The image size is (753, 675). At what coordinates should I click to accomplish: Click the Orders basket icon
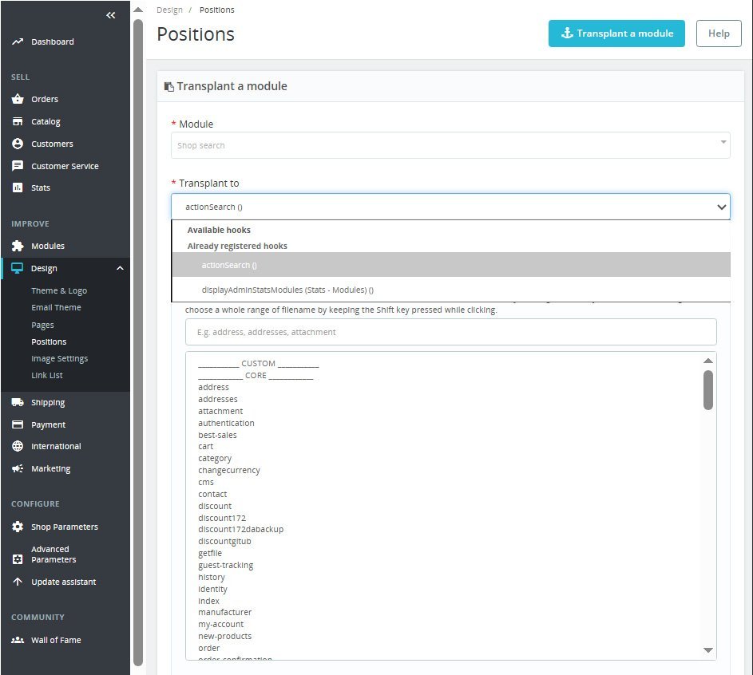(18, 99)
